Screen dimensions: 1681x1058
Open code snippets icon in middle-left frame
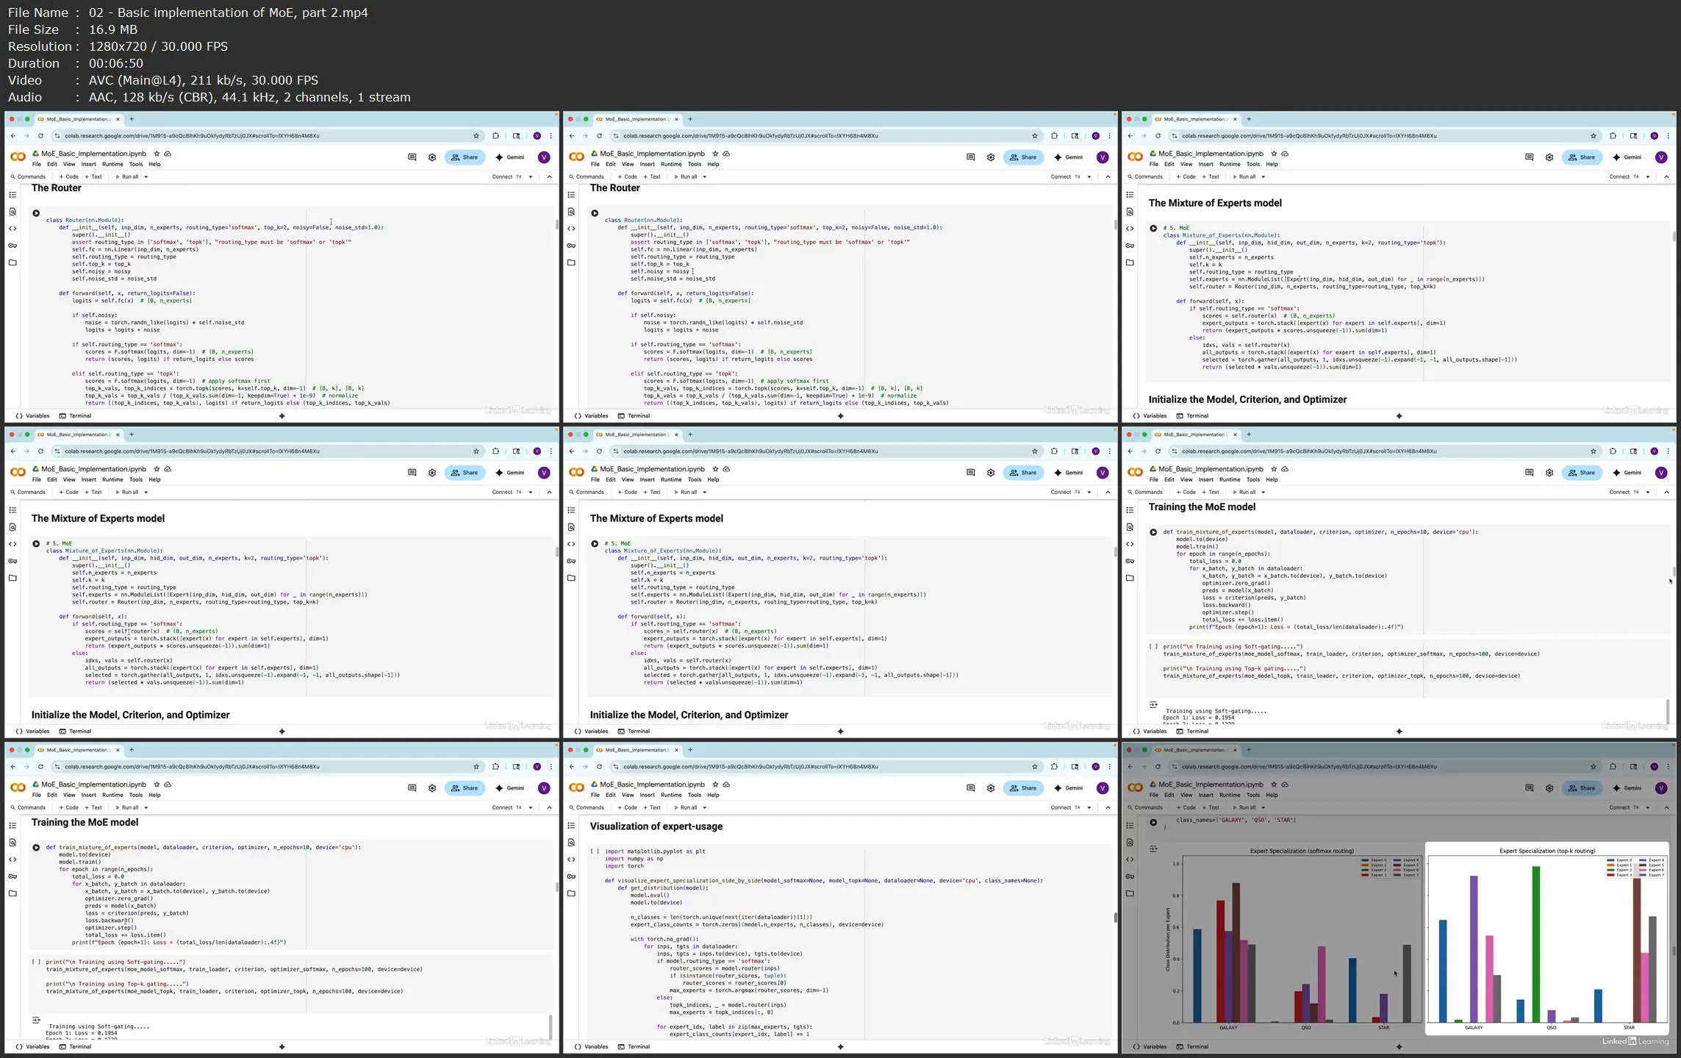(12, 544)
